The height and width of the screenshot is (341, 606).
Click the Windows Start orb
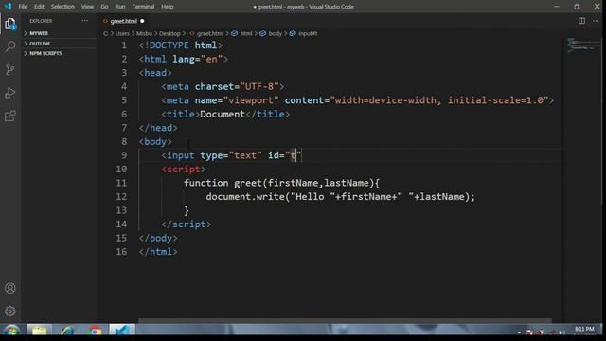pos(11,331)
